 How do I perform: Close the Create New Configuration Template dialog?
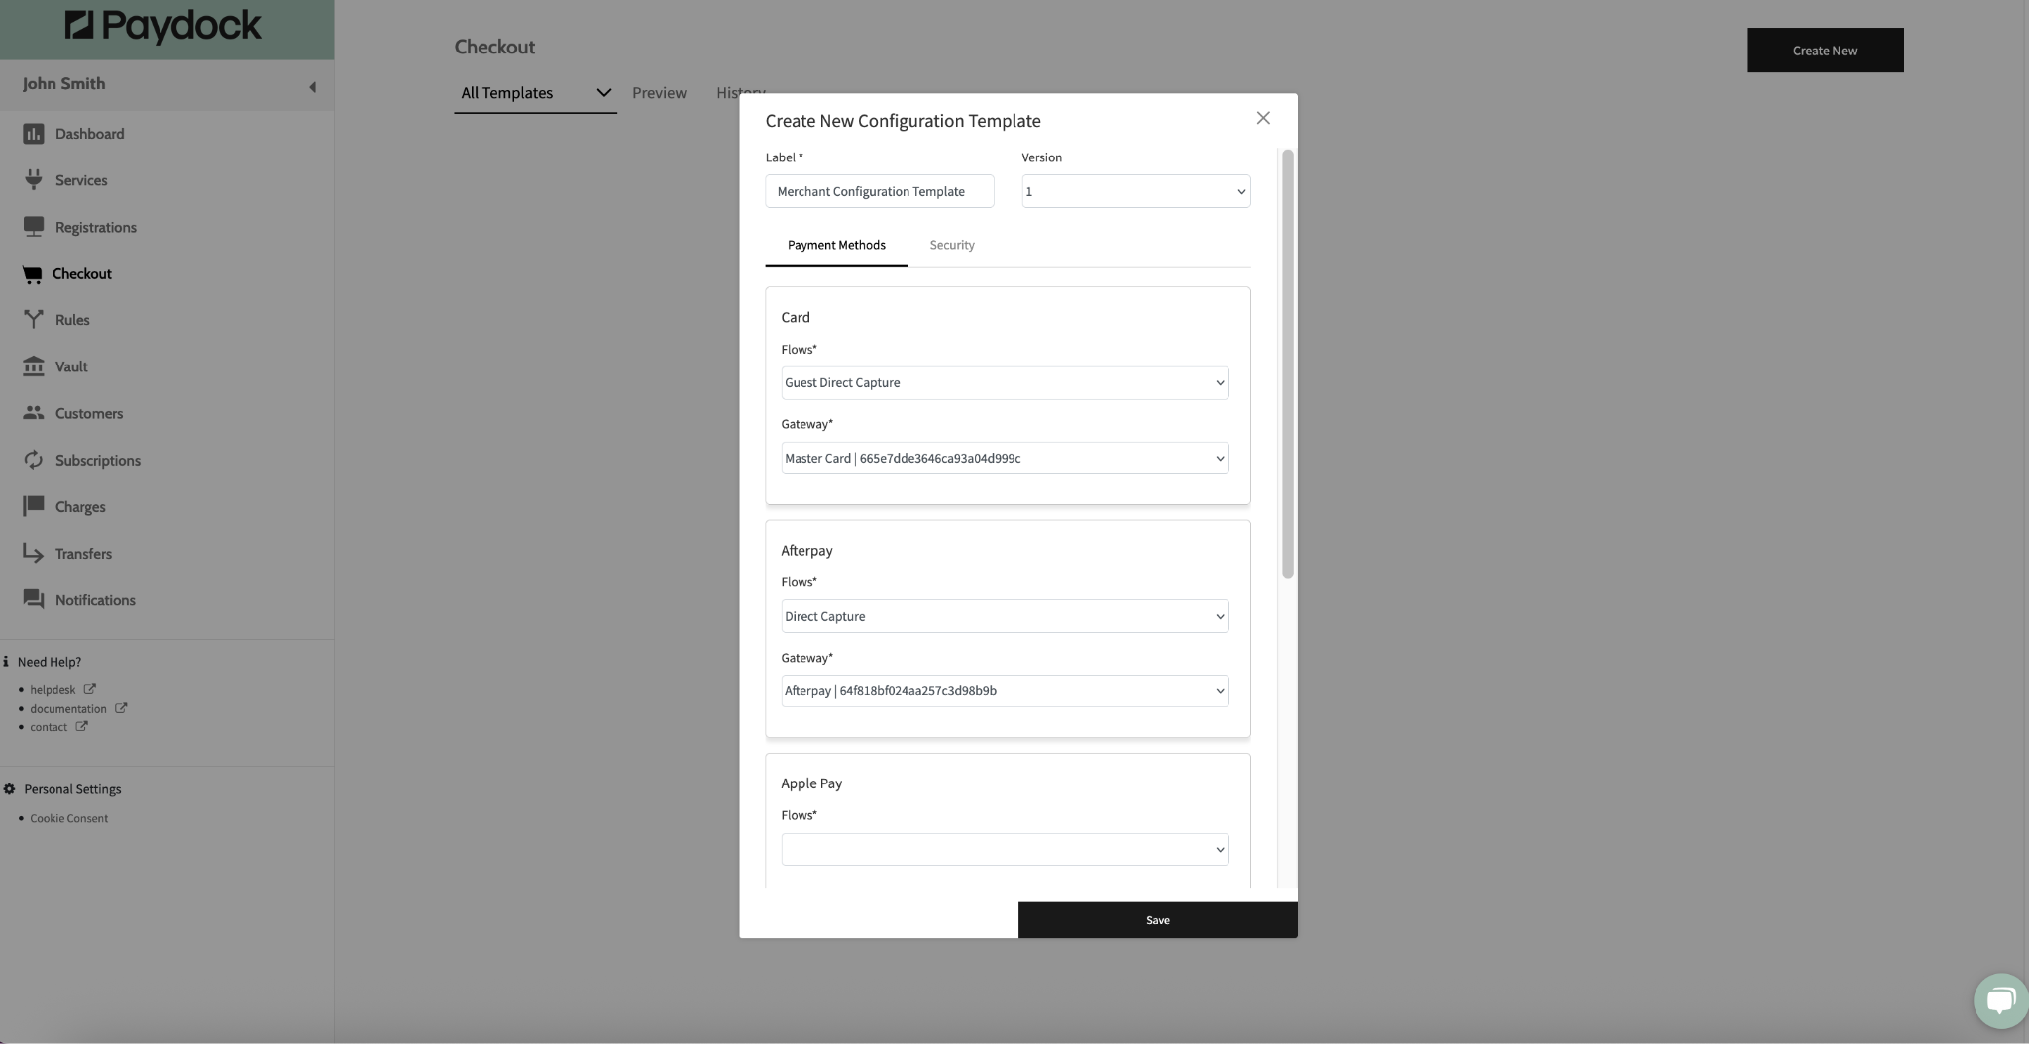pos(1263,118)
